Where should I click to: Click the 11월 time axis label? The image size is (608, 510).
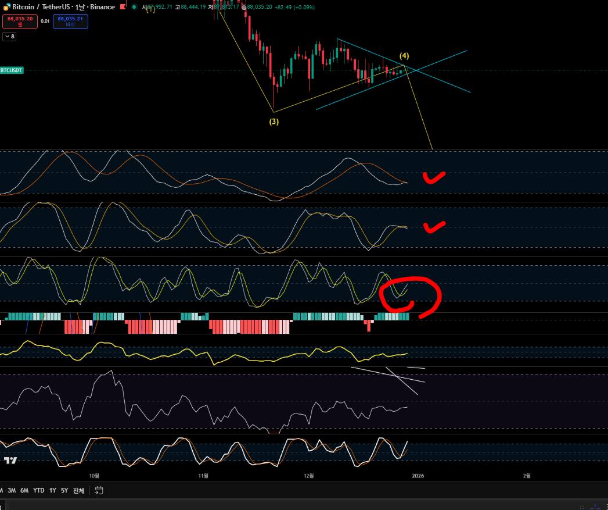[203, 476]
